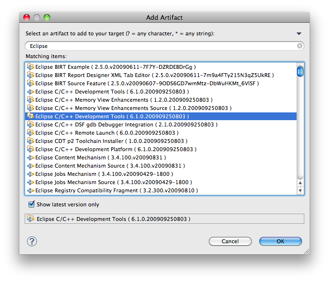
Task: Select Eclipse C/C++ Memory View Enhancements Source
Action: (x=161, y=108)
